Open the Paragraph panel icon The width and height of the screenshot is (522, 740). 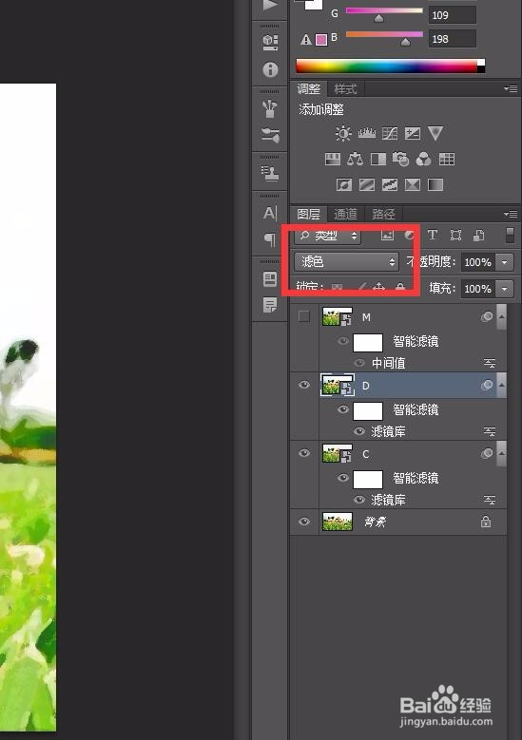pyautogui.click(x=270, y=239)
